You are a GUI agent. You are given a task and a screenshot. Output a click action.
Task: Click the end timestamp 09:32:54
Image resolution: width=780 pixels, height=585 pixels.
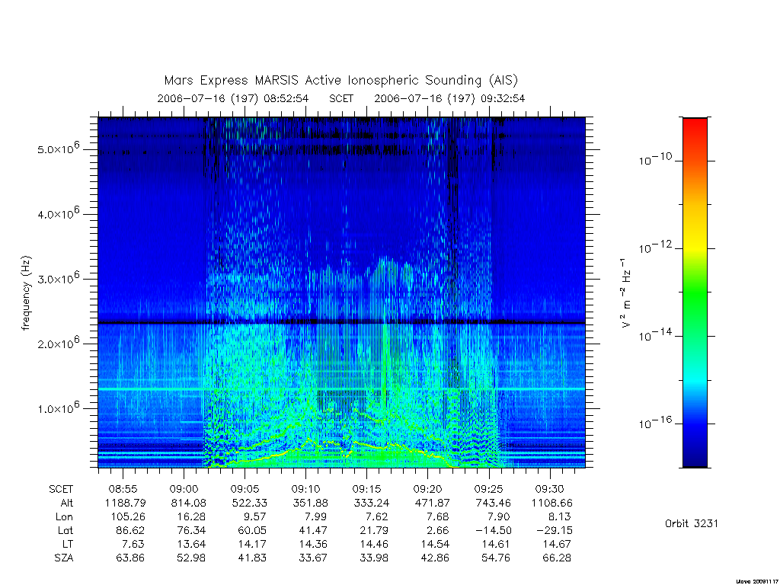tap(503, 98)
